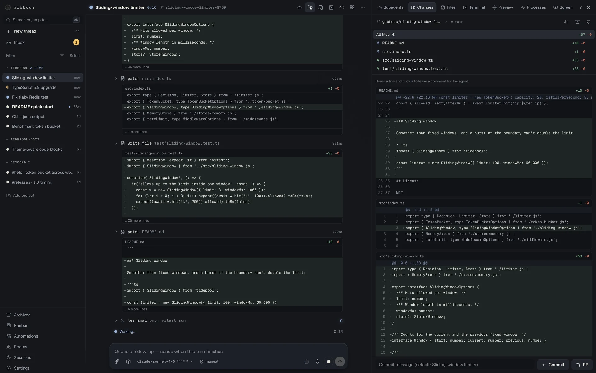Image resolution: width=596 pixels, height=373 pixels.
Task: Click the gauge icon in thread toolbar
Action: click(x=342, y=7)
